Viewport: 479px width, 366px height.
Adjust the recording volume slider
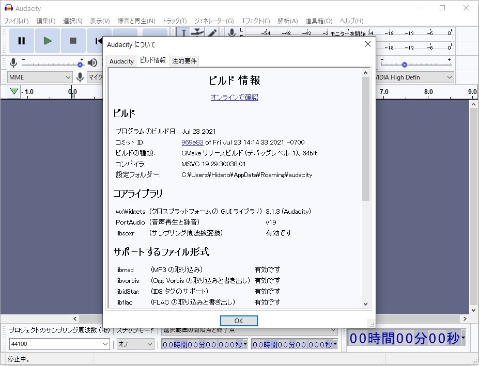click(x=80, y=63)
